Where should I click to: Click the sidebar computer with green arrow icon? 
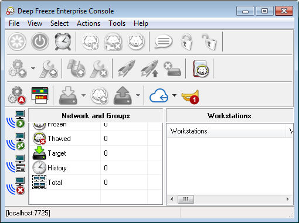pos(16,119)
